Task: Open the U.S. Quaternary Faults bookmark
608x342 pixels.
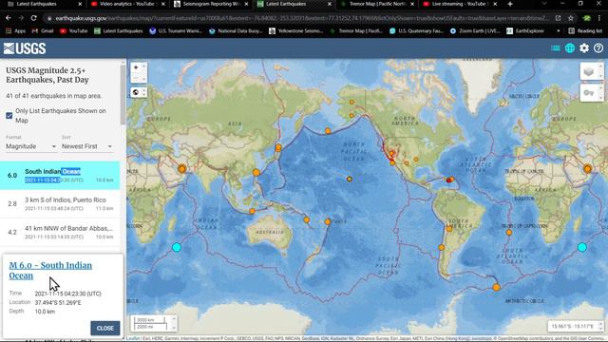Action: (416, 31)
